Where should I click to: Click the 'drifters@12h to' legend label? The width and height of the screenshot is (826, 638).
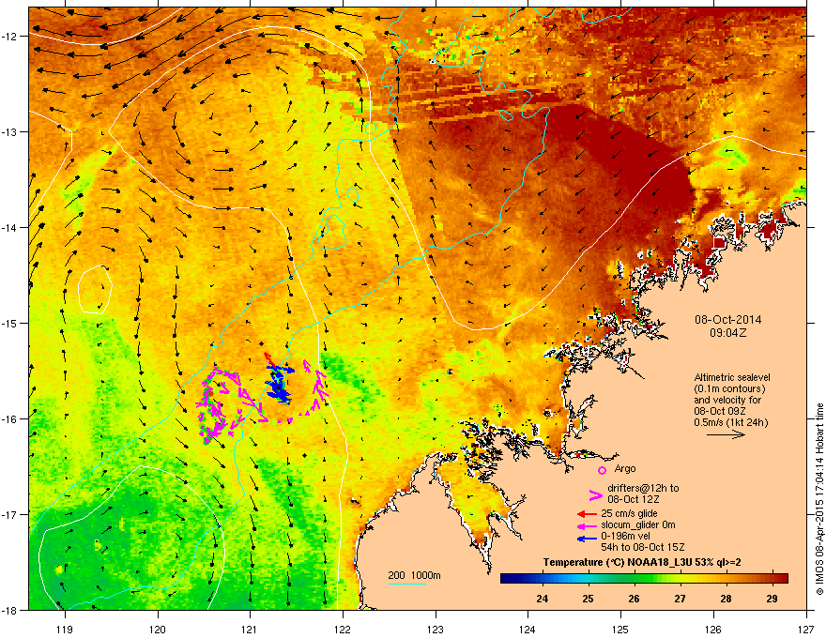643,489
